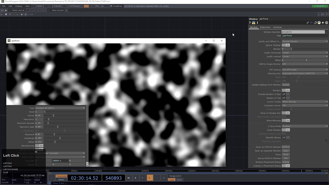Toggle OpenGL Stereo switch

(286, 137)
